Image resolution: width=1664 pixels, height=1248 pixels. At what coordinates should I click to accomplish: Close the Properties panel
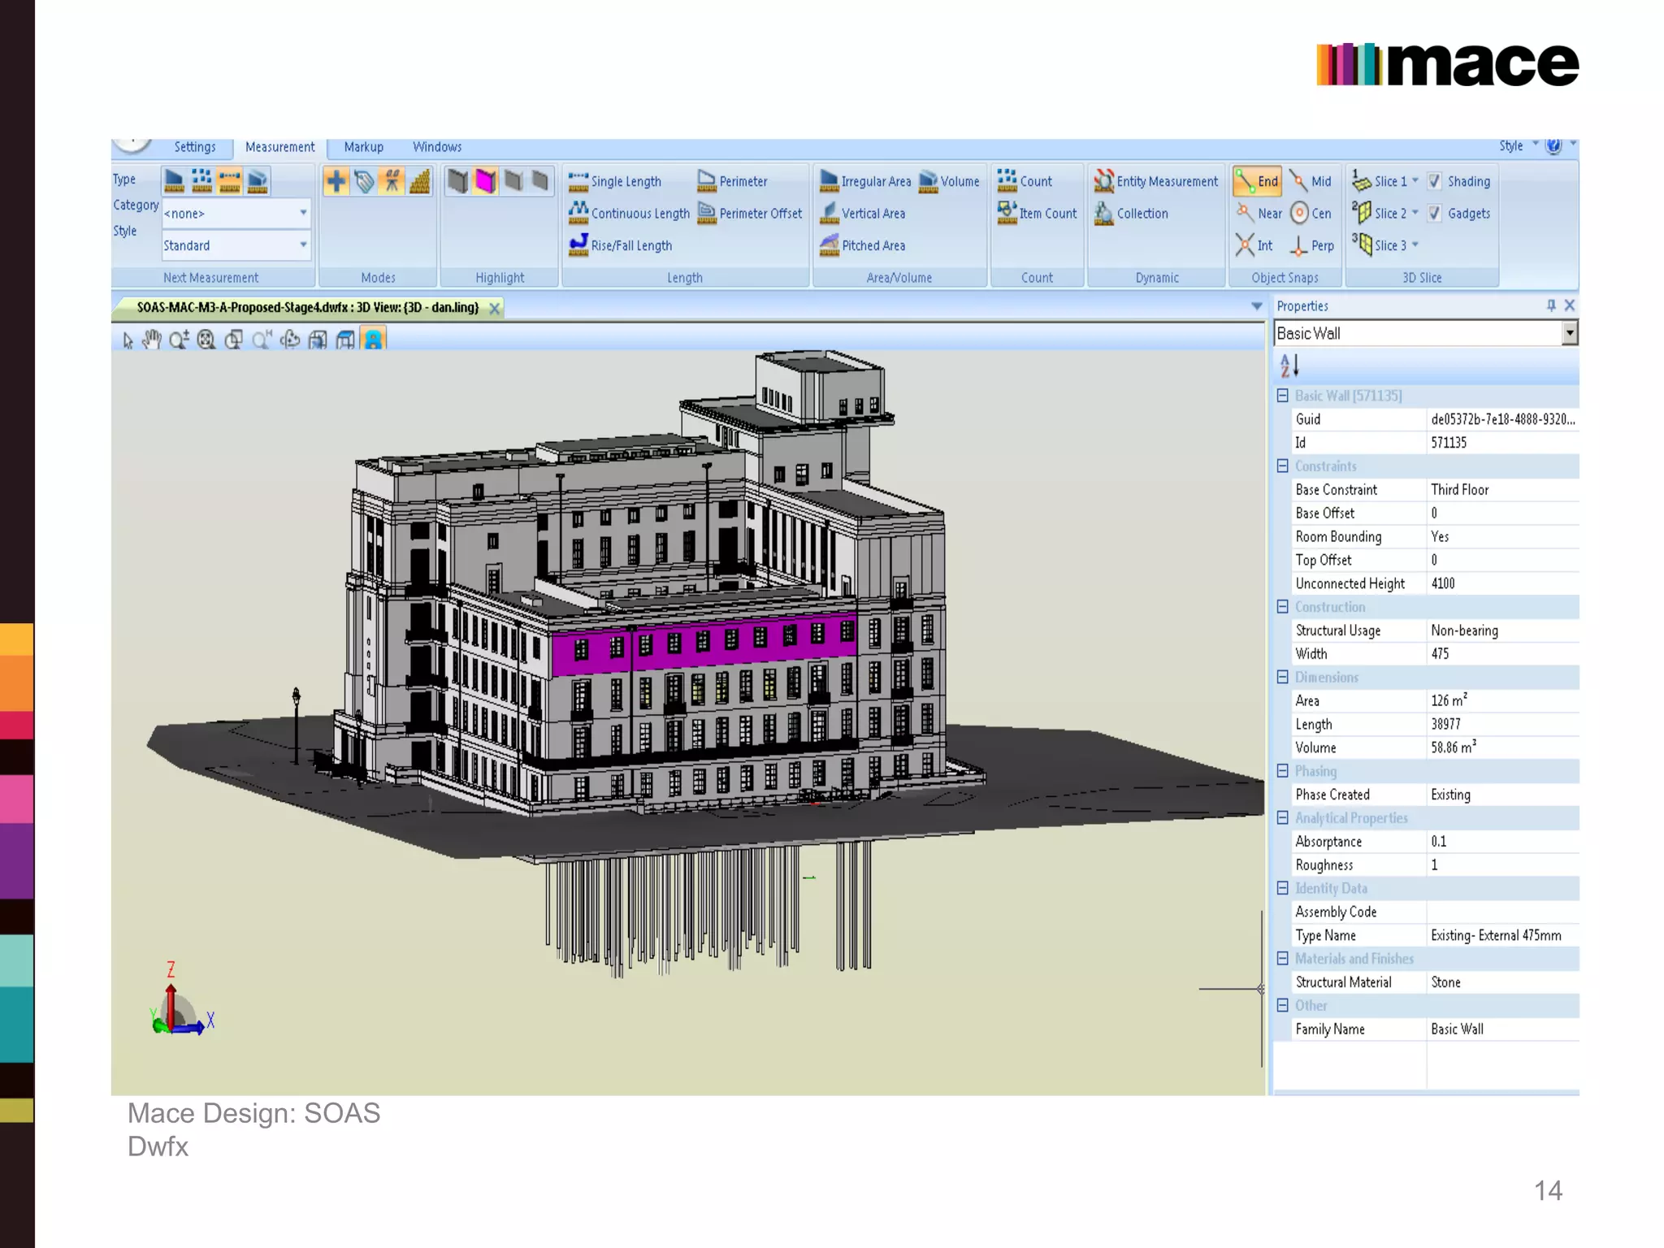coord(1570,305)
